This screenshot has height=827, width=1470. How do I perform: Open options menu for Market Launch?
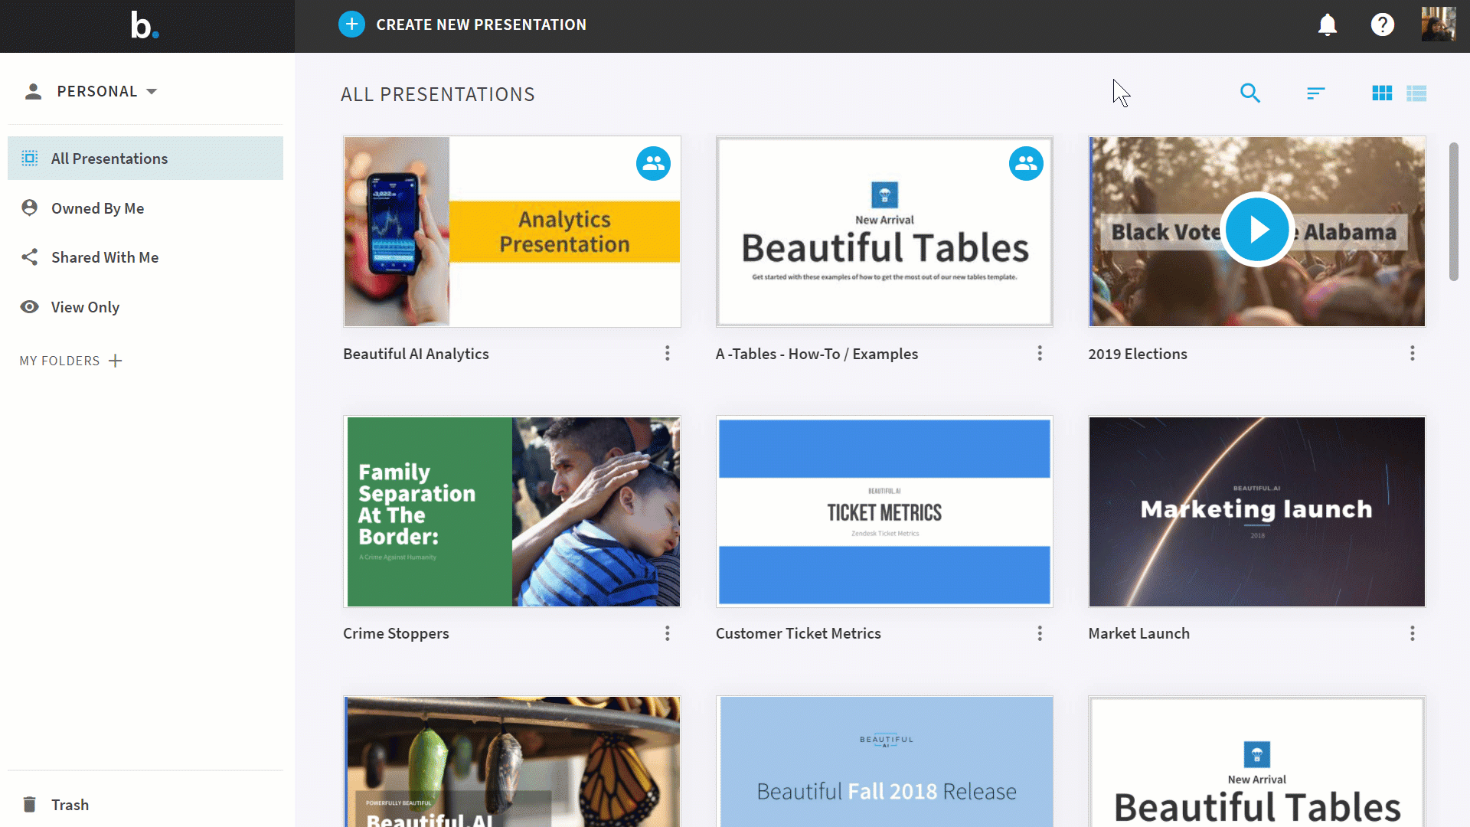click(1413, 633)
